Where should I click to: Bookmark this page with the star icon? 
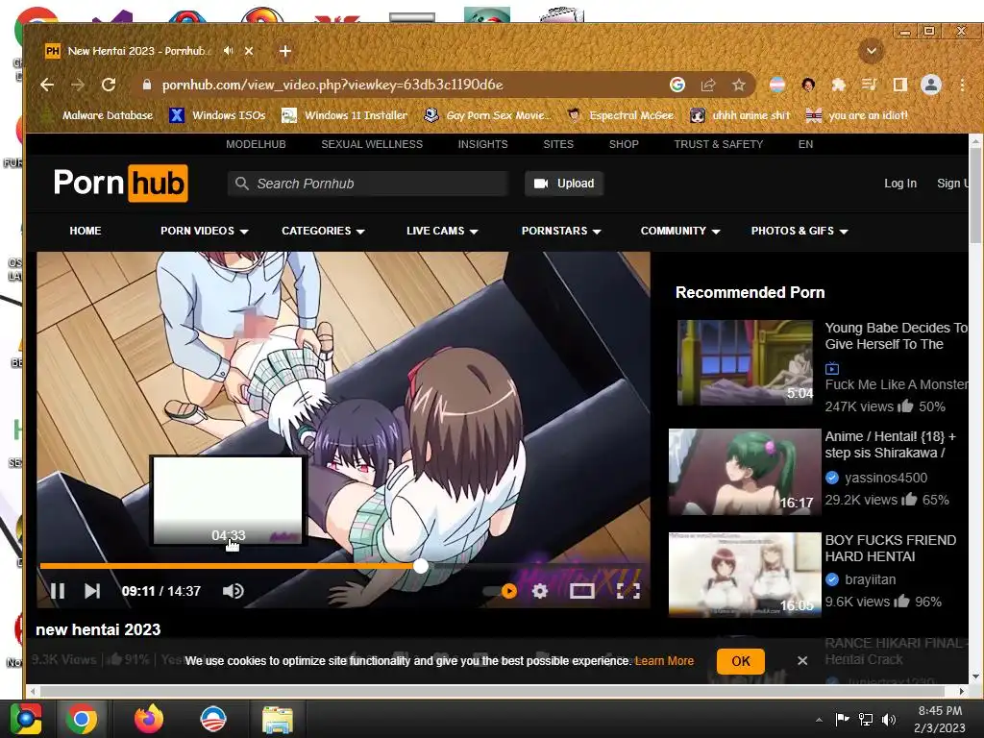point(739,85)
